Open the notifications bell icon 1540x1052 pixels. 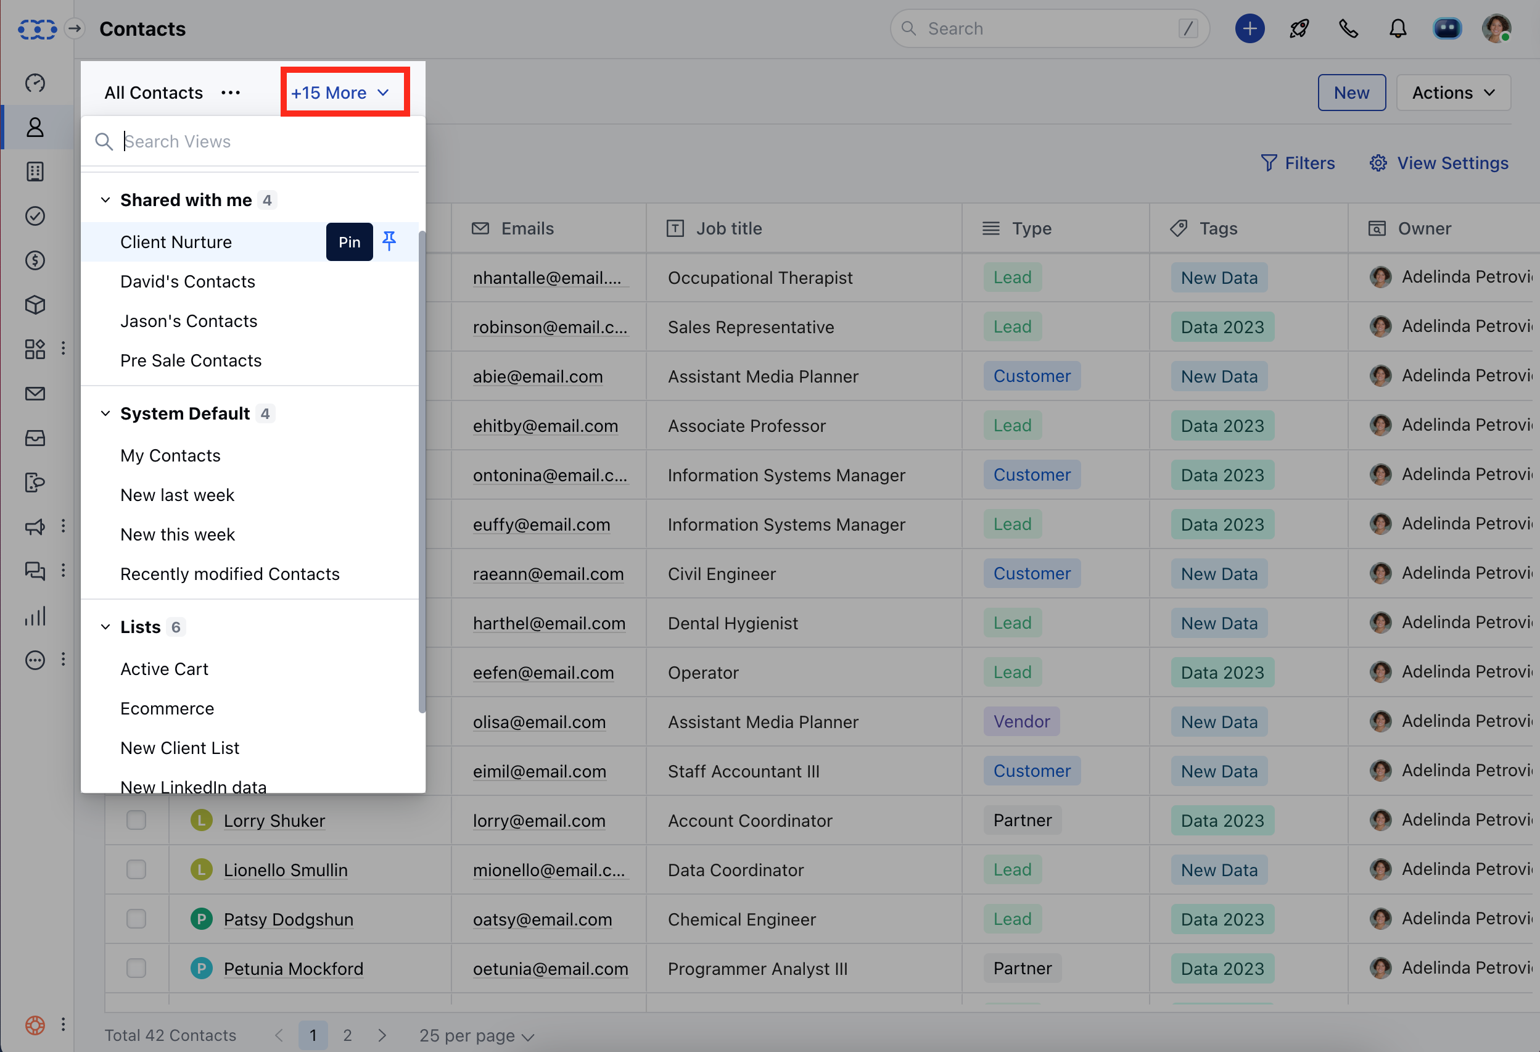(x=1398, y=28)
